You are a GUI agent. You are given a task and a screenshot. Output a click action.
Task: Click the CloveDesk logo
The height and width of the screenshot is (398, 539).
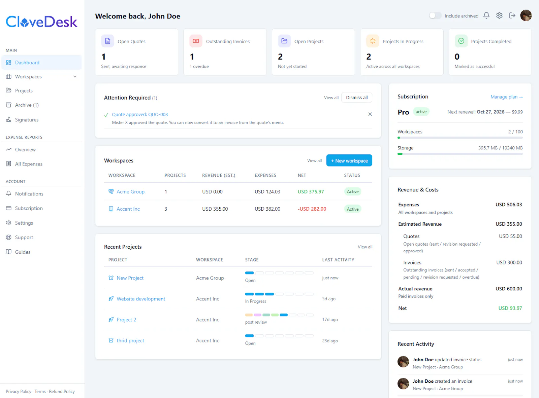tap(41, 22)
